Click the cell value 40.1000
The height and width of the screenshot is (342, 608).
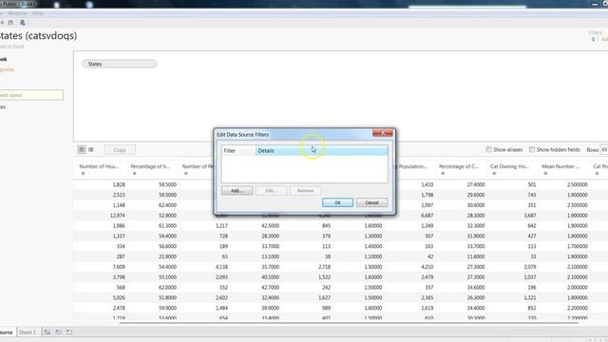coord(270,277)
